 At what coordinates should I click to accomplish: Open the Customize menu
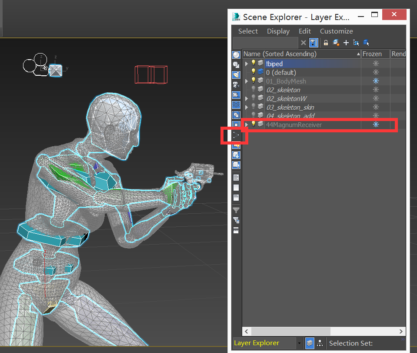point(337,31)
